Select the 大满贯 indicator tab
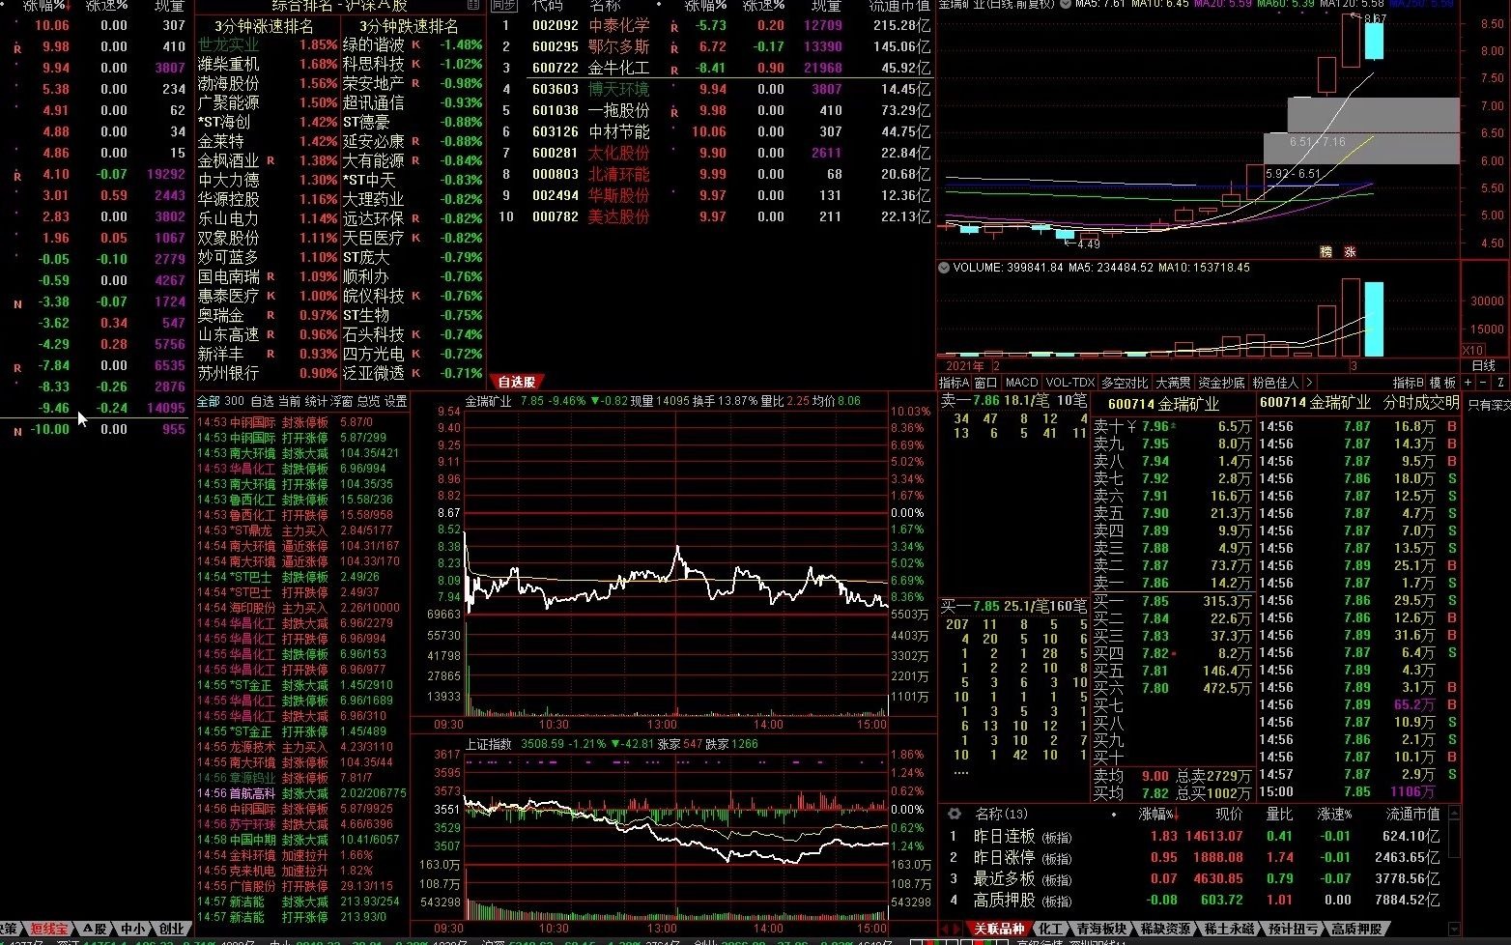Image resolution: width=1511 pixels, height=945 pixels. click(1174, 383)
